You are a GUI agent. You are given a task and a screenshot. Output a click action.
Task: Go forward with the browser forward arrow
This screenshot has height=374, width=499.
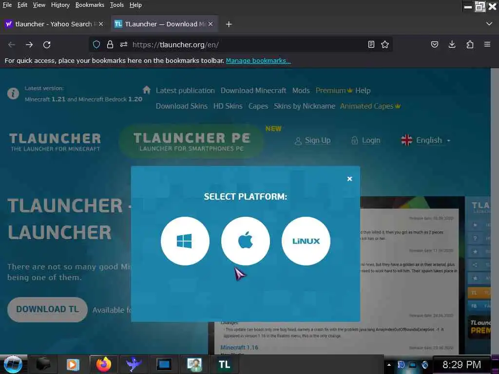point(29,44)
